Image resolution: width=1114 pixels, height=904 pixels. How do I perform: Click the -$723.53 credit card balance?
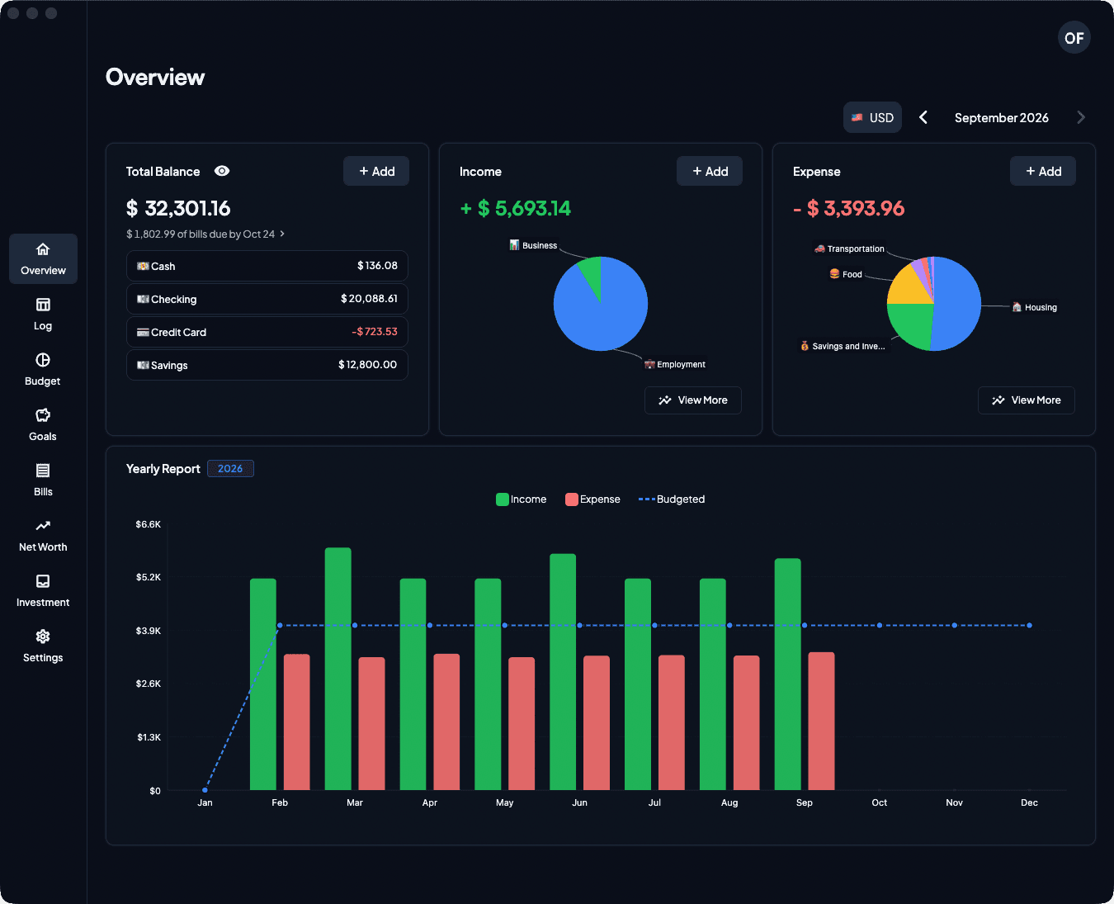[x=375, y=332]
